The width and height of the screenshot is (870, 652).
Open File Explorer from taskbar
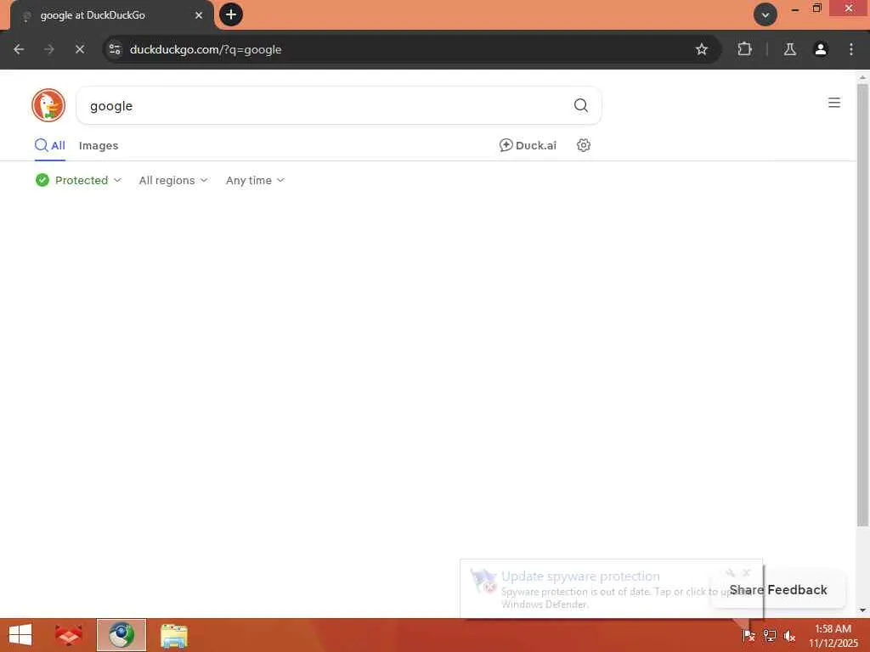(x=174, y=635)
